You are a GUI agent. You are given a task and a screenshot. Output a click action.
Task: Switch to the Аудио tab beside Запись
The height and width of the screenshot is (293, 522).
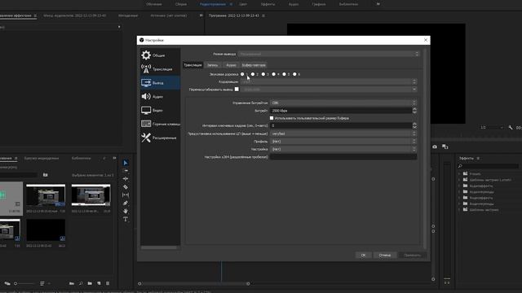pyautogui.click(x=231, y=65)
